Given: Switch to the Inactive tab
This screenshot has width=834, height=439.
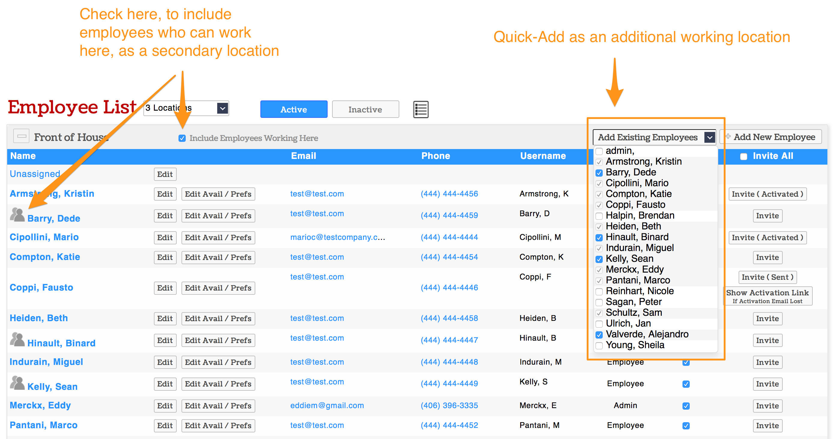Looking at the screenshot, I should [x=365, y=109].
